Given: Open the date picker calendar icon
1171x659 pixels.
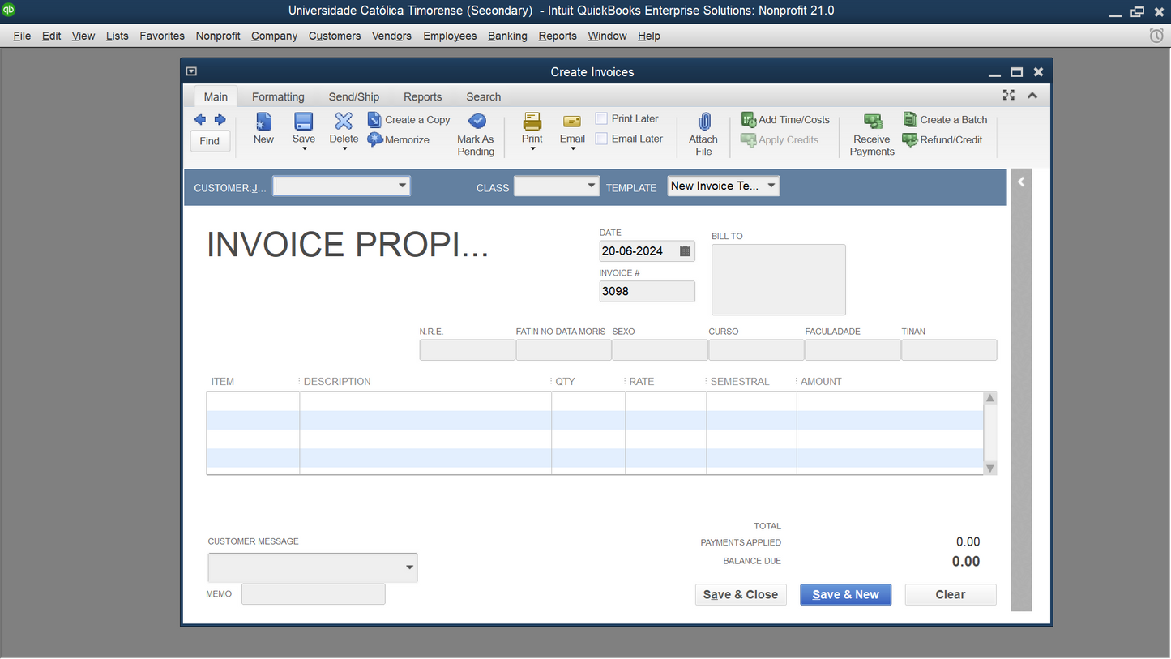Looking at the screenshot, I should coord(685,251).
